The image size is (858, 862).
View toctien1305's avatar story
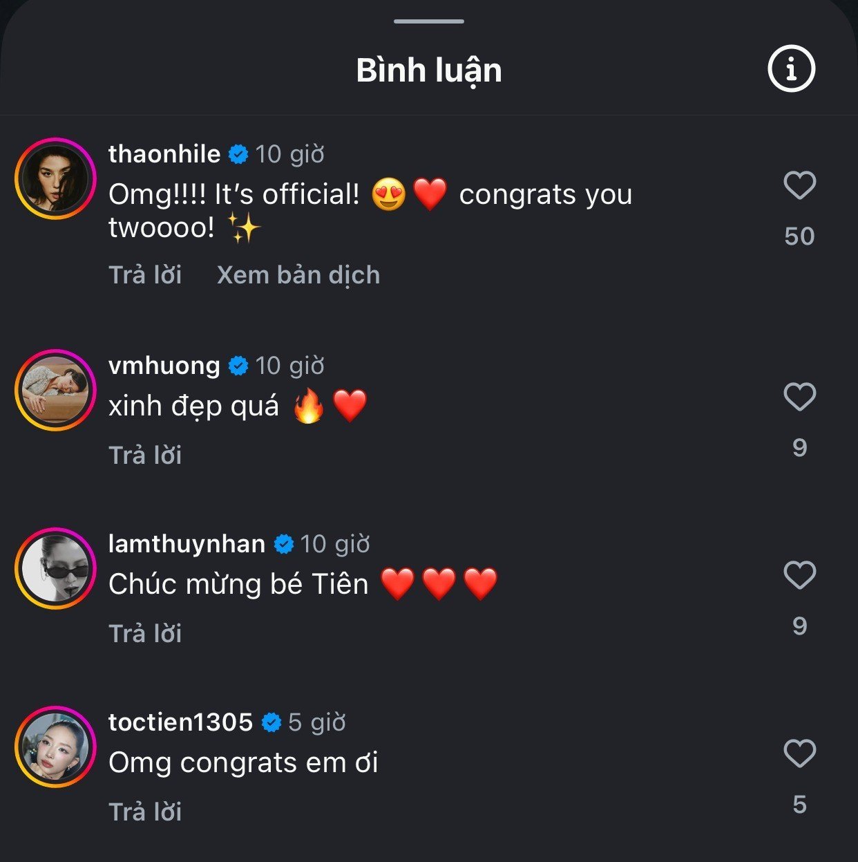(x=55, y=747)
